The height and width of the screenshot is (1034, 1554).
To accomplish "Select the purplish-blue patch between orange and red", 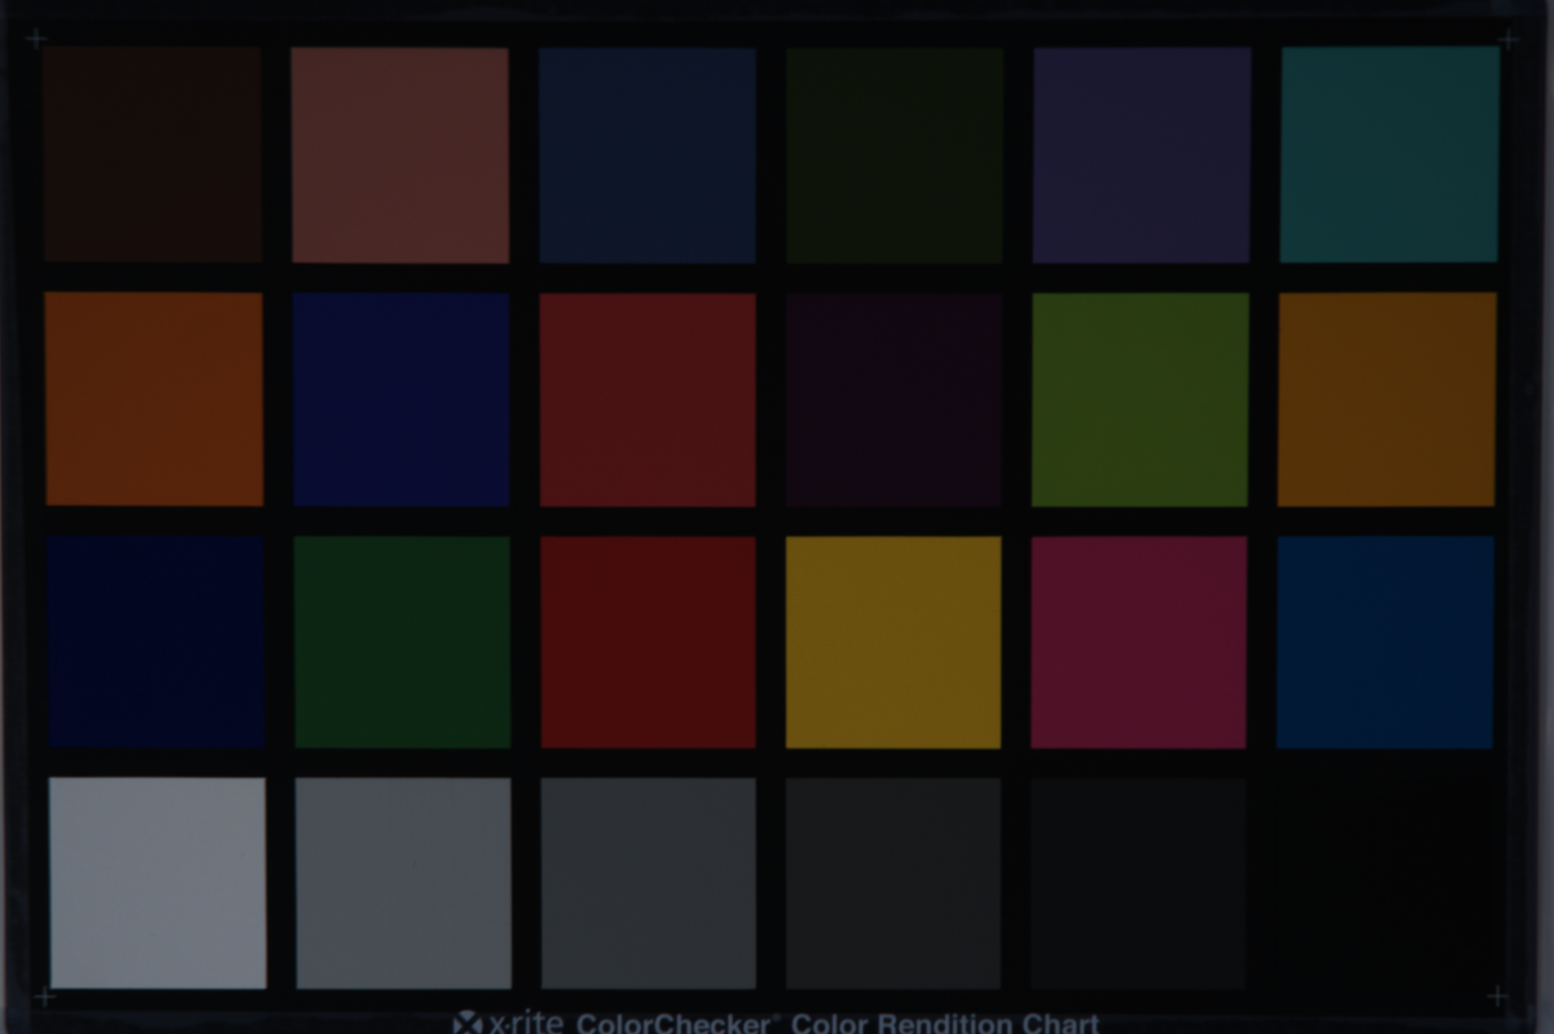I will 401,400.
